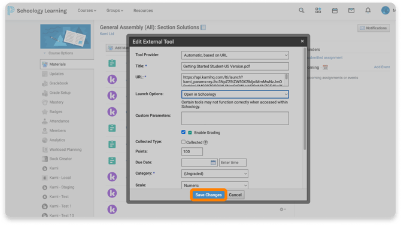The image size is (401, 225).
Task: Open the search magnifier icon
Action: tap(302, 11)
